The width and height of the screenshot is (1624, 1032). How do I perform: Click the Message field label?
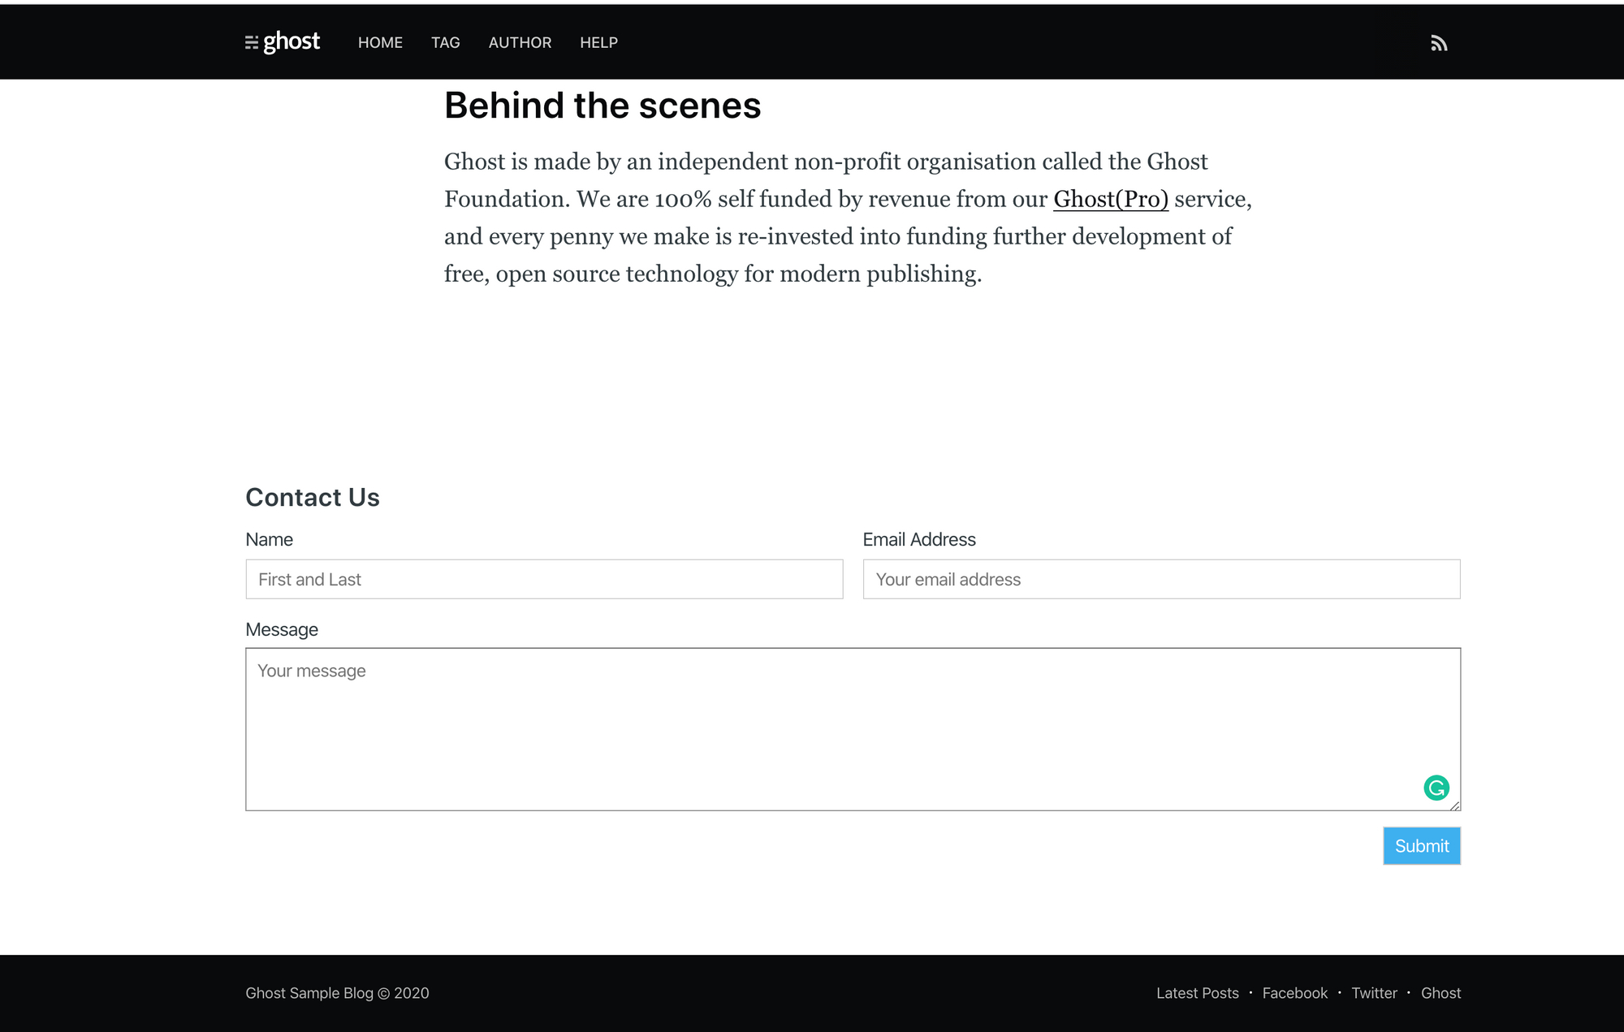pos(282,629)
